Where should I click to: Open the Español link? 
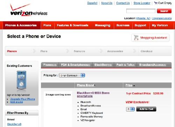click(92, 3)
